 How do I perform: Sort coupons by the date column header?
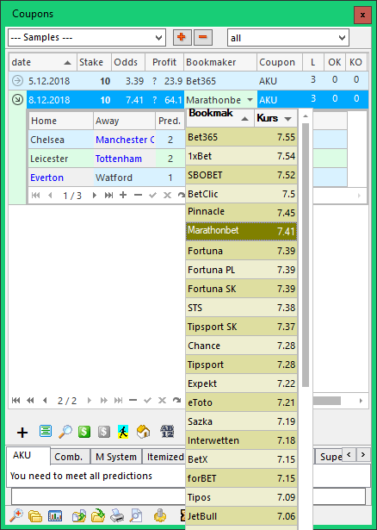[42, 62]
